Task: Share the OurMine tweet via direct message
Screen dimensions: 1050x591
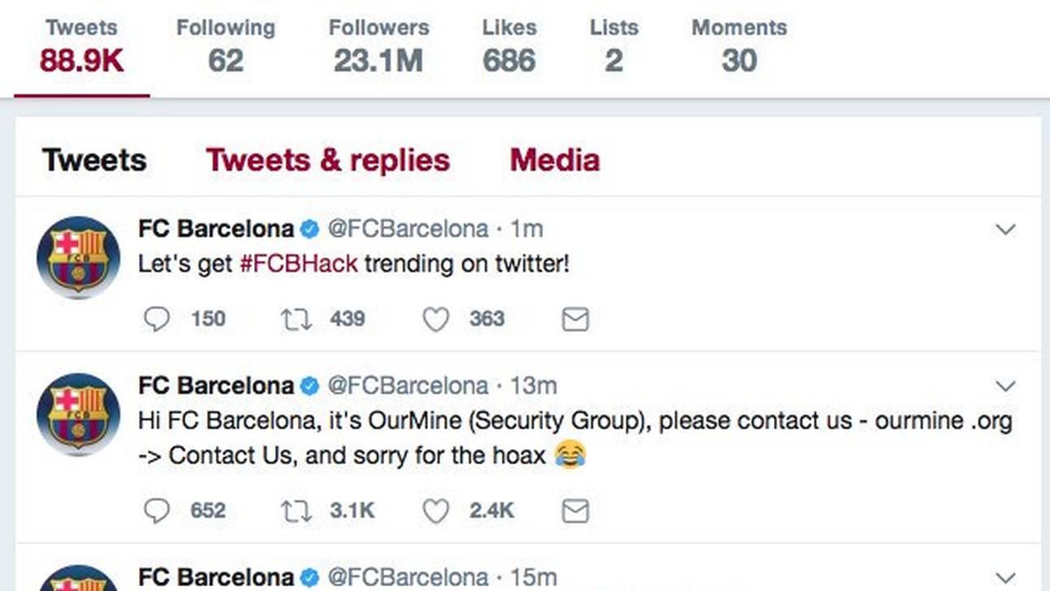Action: [575, 510]
